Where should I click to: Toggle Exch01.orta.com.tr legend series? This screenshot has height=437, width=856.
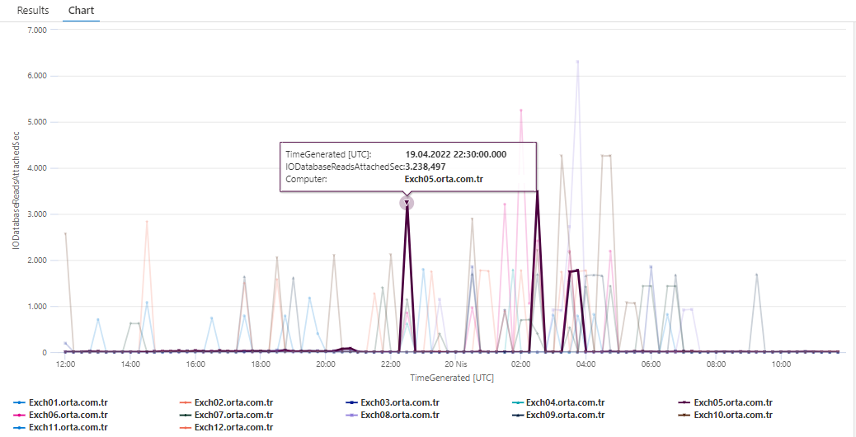point(60,403)
